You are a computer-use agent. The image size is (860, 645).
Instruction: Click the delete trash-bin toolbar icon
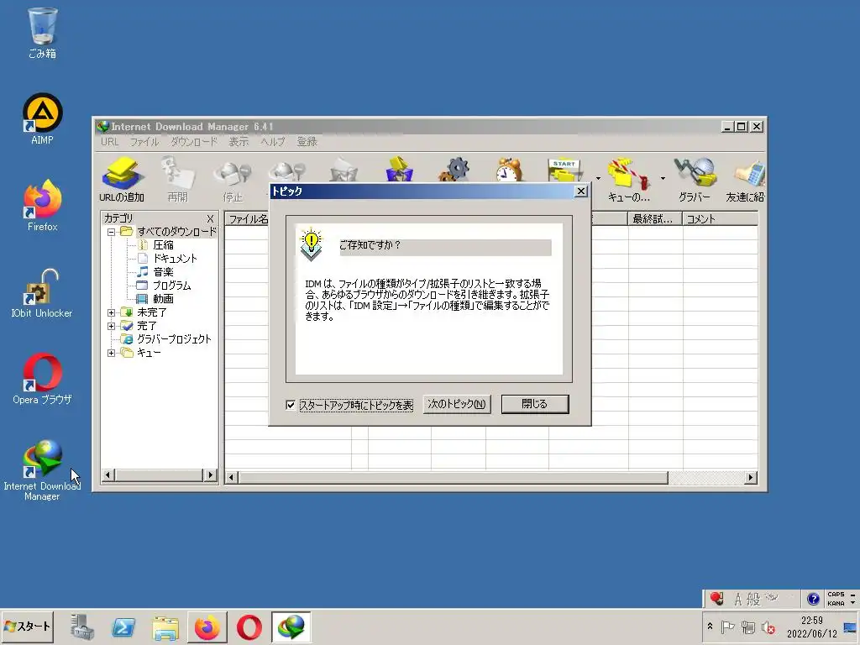pos(343,170)
